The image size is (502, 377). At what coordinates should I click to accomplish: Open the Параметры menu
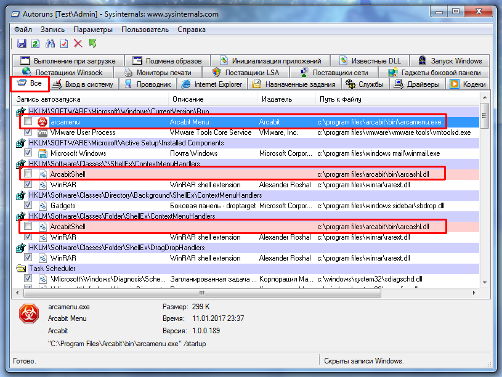pos(93,30)
